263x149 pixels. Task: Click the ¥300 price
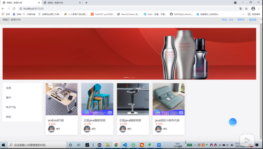tap(52, 124)
